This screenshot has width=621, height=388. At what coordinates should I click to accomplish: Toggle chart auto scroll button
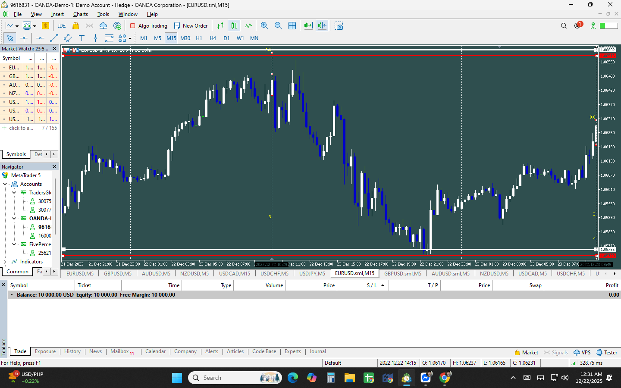pyautogui.click(x=308, y=26)
